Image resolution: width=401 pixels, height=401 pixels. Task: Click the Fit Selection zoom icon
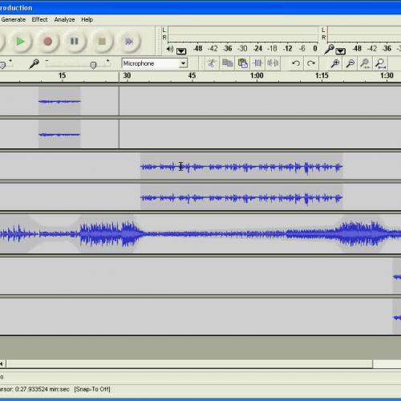pyautogui.click(x=365, y=63)
